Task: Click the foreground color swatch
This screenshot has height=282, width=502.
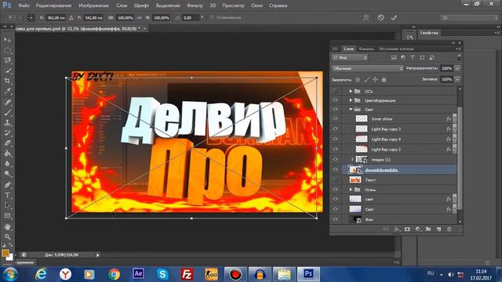Action: click(x=5, y=253)
